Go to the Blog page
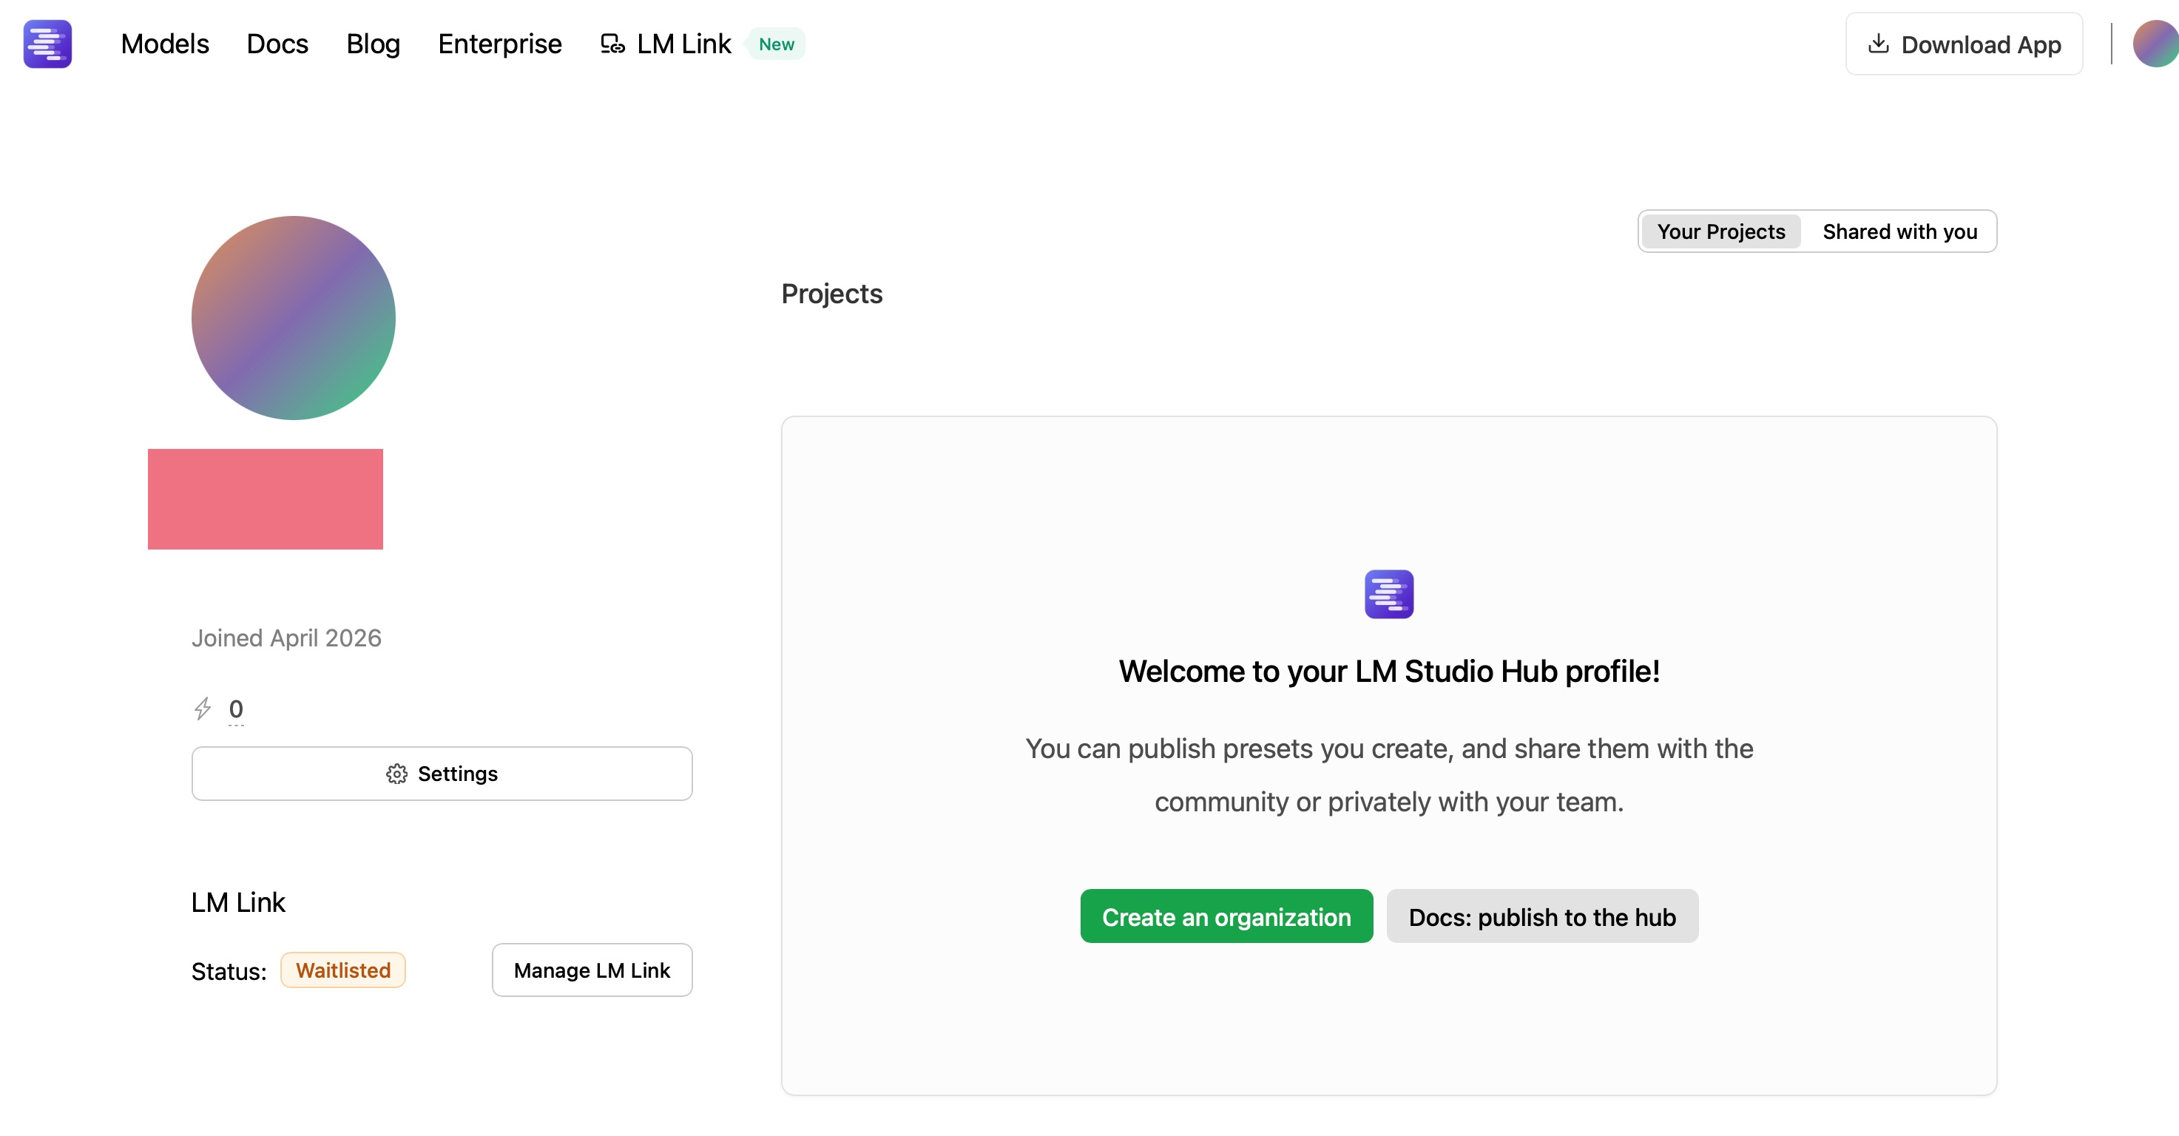Viewport: 2179px width, 1136px height. click(373, 44)
